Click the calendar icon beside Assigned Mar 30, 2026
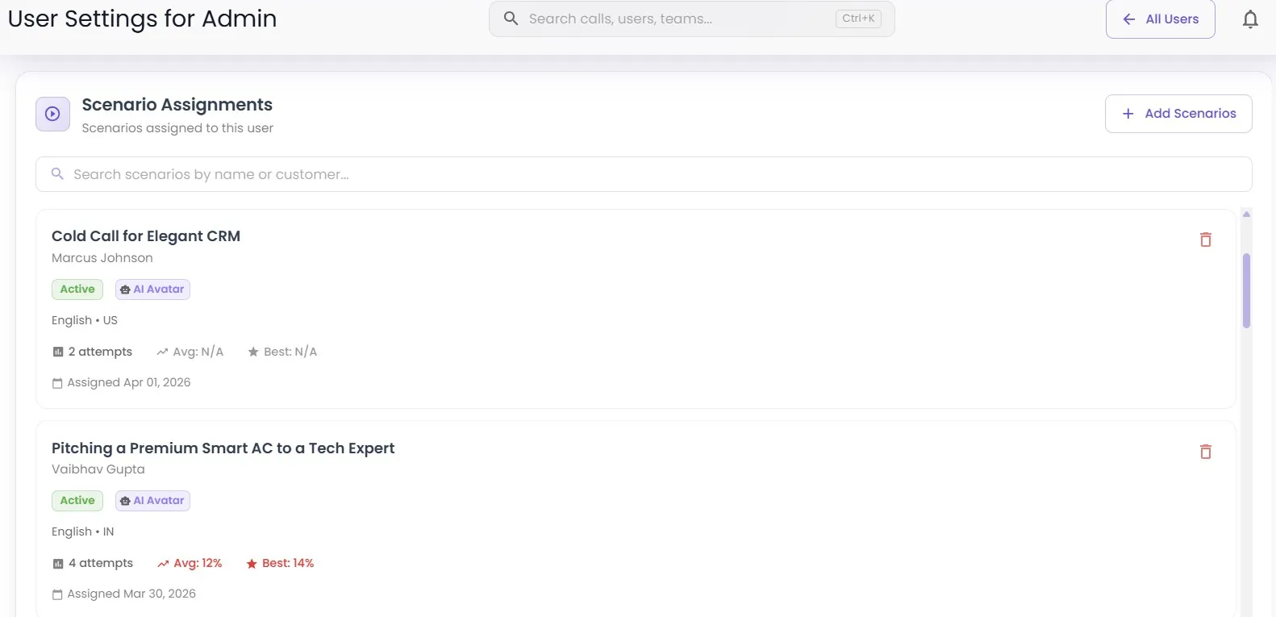 click(x=57, y=594)
